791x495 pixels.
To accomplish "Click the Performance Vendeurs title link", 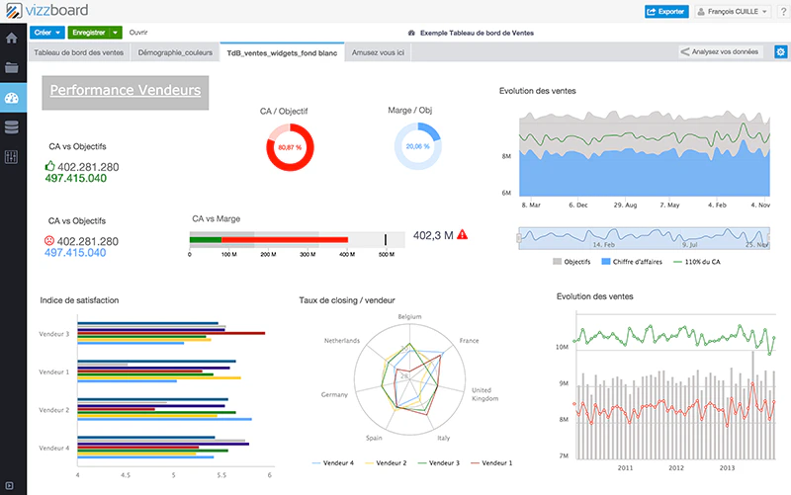I will click(126, 90).
